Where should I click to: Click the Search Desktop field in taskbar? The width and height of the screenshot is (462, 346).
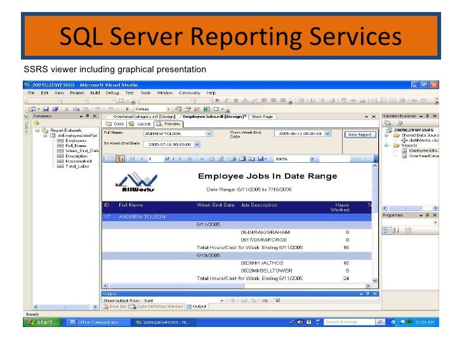click(350, 323)
